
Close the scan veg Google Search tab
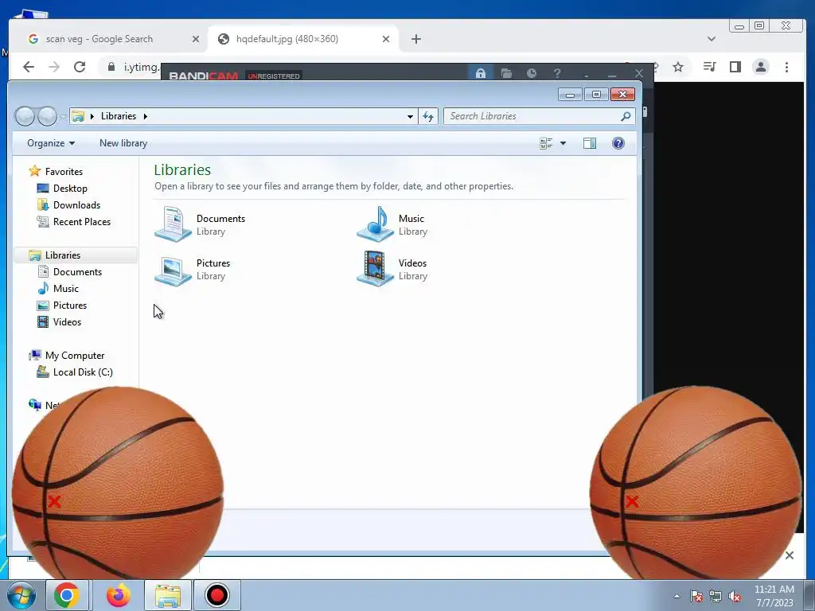pos(196,39)
